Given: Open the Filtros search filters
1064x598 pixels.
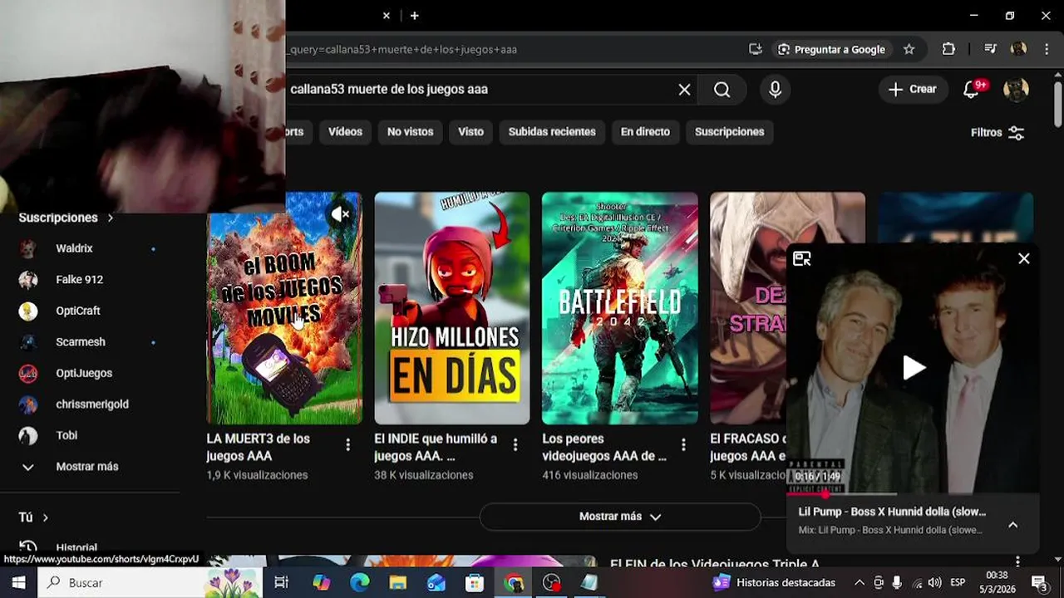Looking at the screenshot, I should point(997,133).
